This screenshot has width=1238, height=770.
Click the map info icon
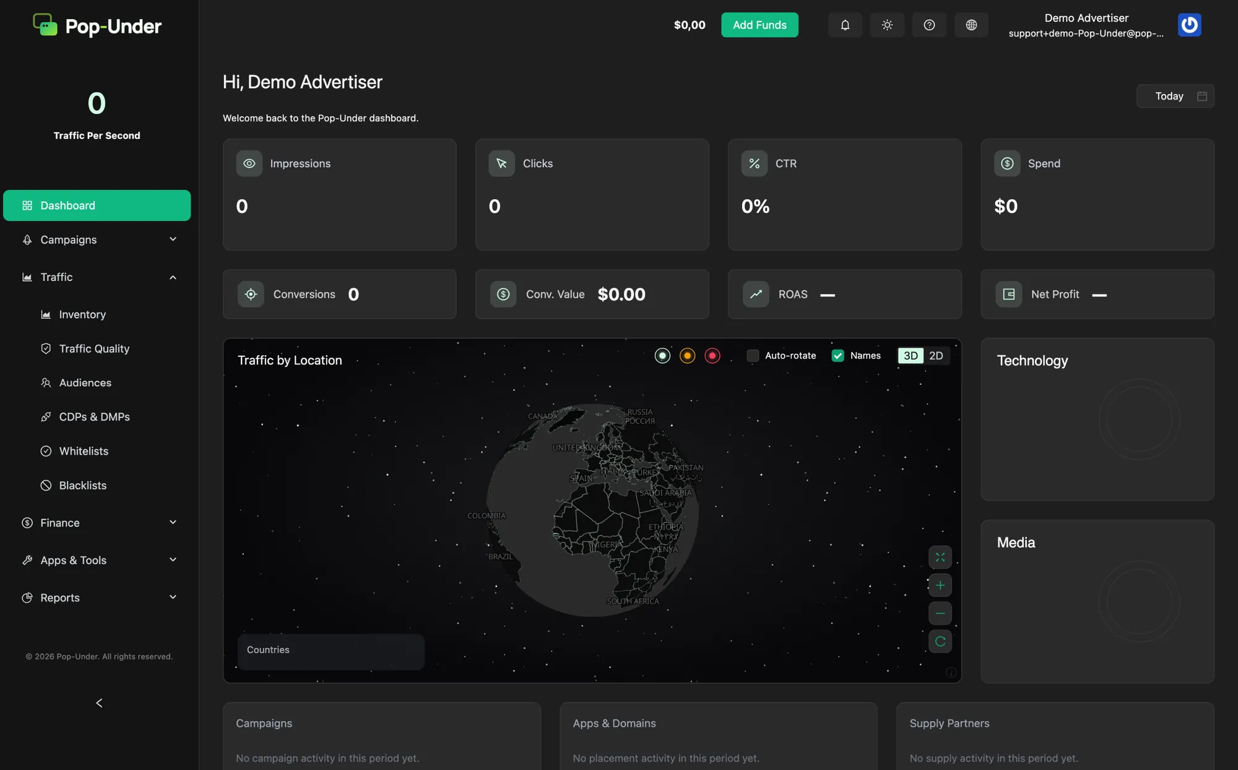(951, 673)
